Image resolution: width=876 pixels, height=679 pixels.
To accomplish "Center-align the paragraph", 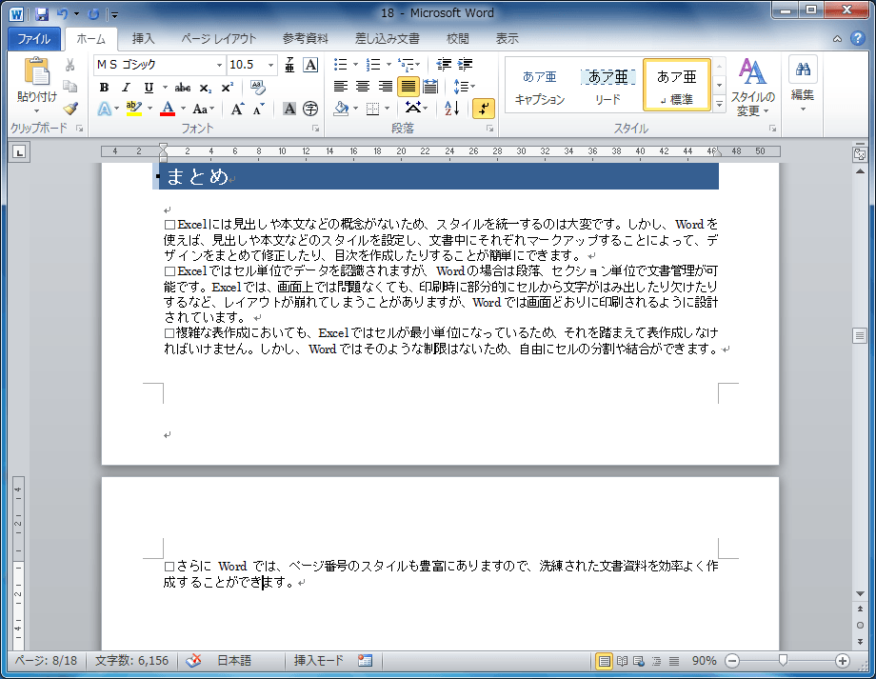I will tap(363, 87).
